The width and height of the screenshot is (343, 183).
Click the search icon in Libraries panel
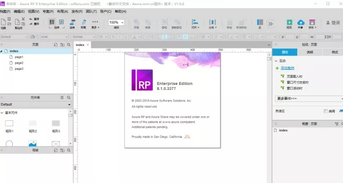tap(68, 98)
